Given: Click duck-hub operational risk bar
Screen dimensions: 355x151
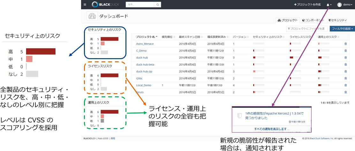Looking at the screenshot, I should tap(323, 58).
